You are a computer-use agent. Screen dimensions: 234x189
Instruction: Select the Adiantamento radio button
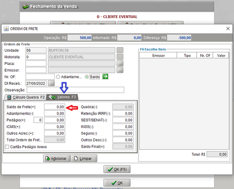point(58,77)
